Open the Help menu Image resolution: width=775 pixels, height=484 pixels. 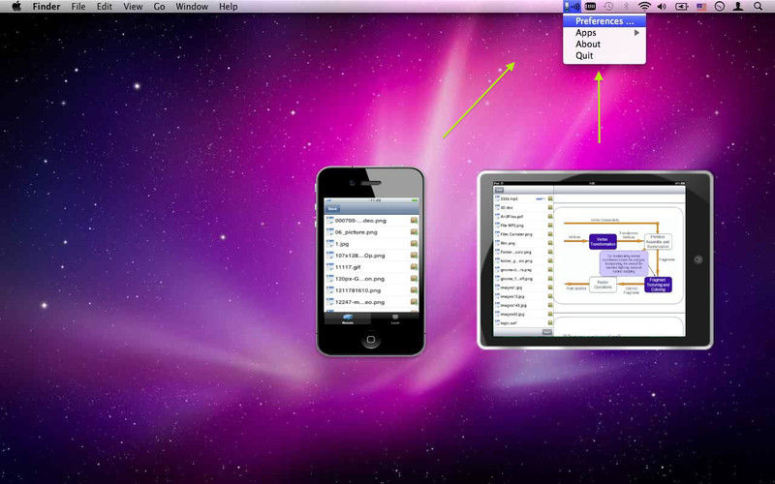click(x=229, y=7)
